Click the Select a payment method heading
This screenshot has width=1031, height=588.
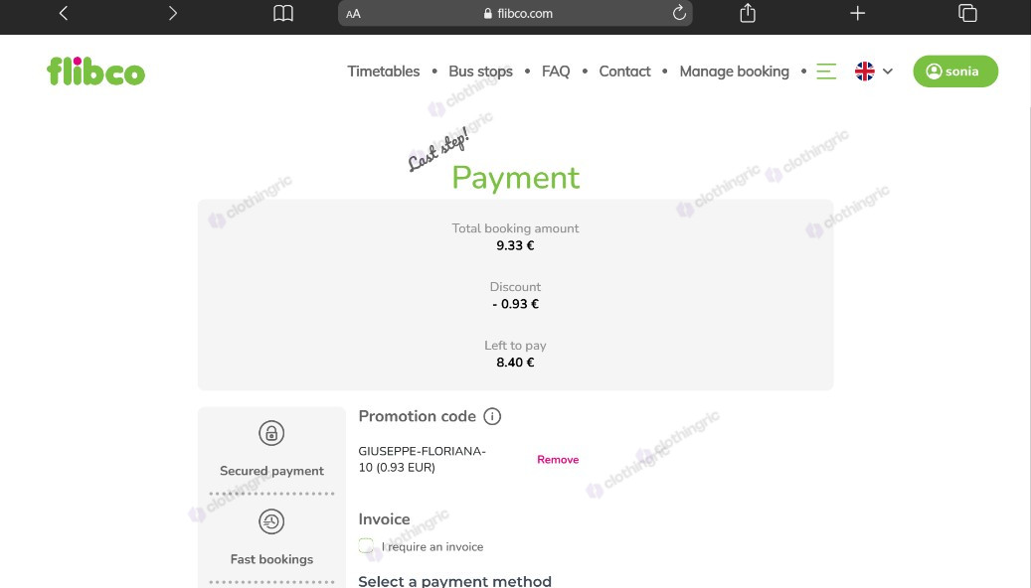(x=455, y=581)
